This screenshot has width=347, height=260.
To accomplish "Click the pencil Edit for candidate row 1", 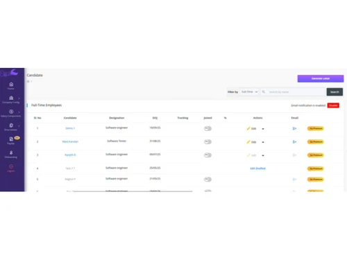I will [251, 128].
